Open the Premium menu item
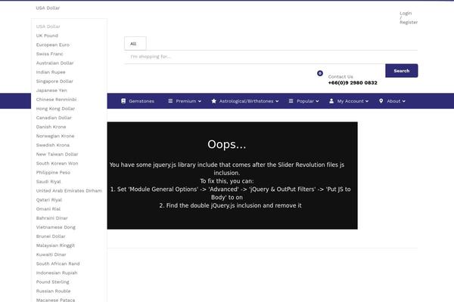 185,101
